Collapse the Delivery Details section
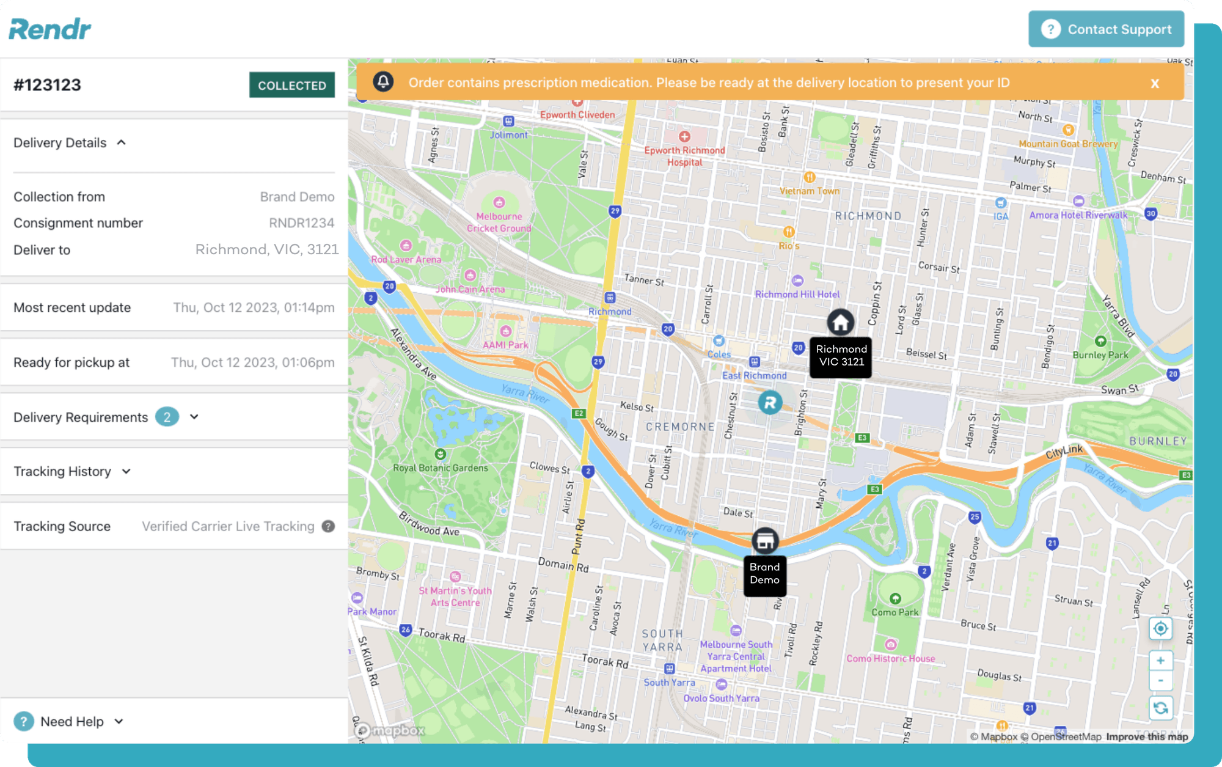The width and height of the screenshot is (1222, 767). pyautogui.click(x=121, y=142)
